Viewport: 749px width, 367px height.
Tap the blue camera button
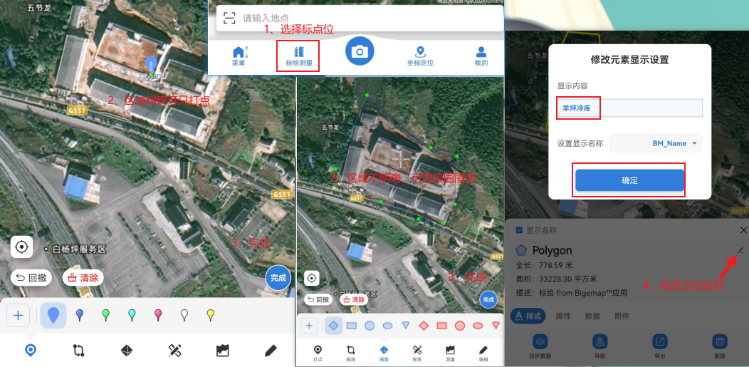(x=360, y=51)
